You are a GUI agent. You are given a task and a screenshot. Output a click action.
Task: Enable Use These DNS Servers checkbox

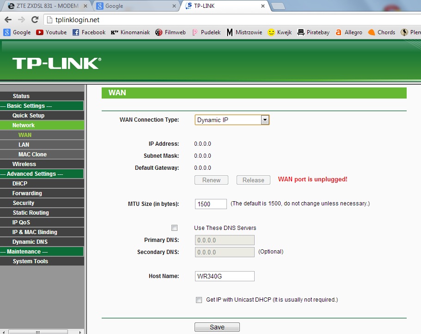click(175, 228)
